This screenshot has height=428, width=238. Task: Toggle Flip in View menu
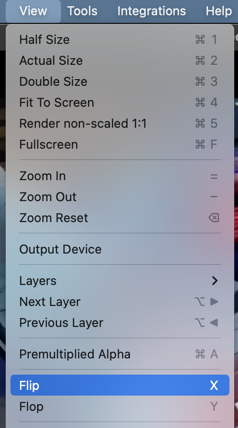119,385
